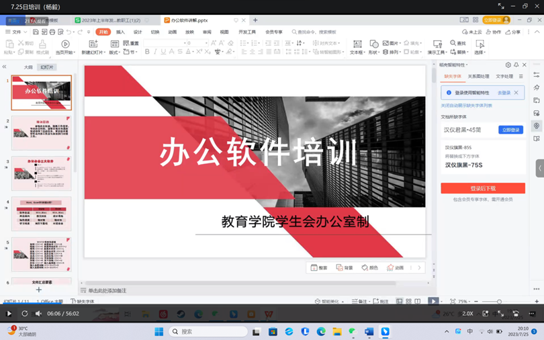Click the go-to-login link in info banner
544x340 pixels.
click(504, 93)
